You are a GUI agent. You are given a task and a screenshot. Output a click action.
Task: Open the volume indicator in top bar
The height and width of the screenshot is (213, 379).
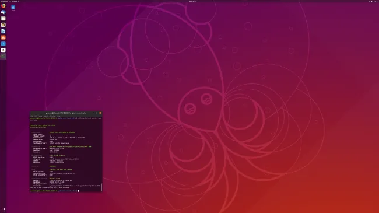(x=372, y=1)
